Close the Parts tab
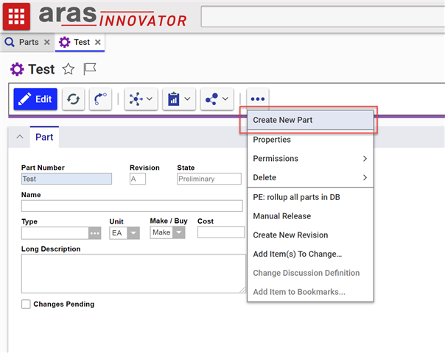The height and width of the screenshot is (353, 445). click(47, 43)
